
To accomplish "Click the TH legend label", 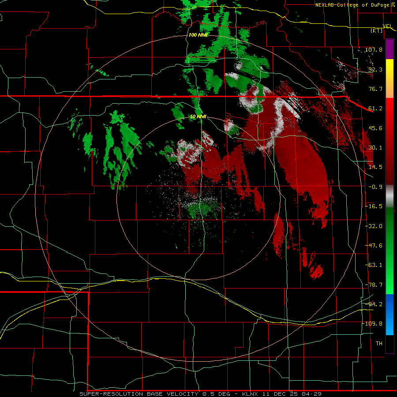I will click(379, 344).
